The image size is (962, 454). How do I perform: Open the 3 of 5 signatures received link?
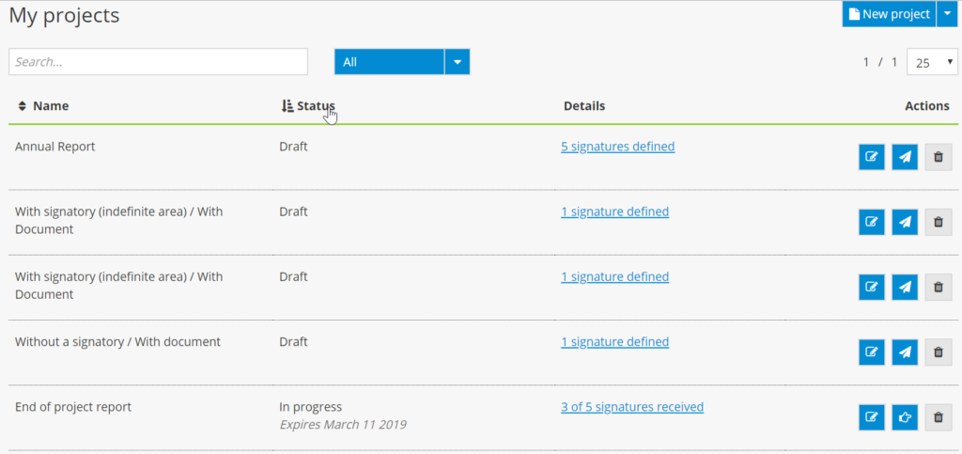pyautogui.click(x=631, y=407)
